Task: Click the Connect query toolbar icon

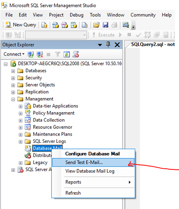Action: coord(9,35)
